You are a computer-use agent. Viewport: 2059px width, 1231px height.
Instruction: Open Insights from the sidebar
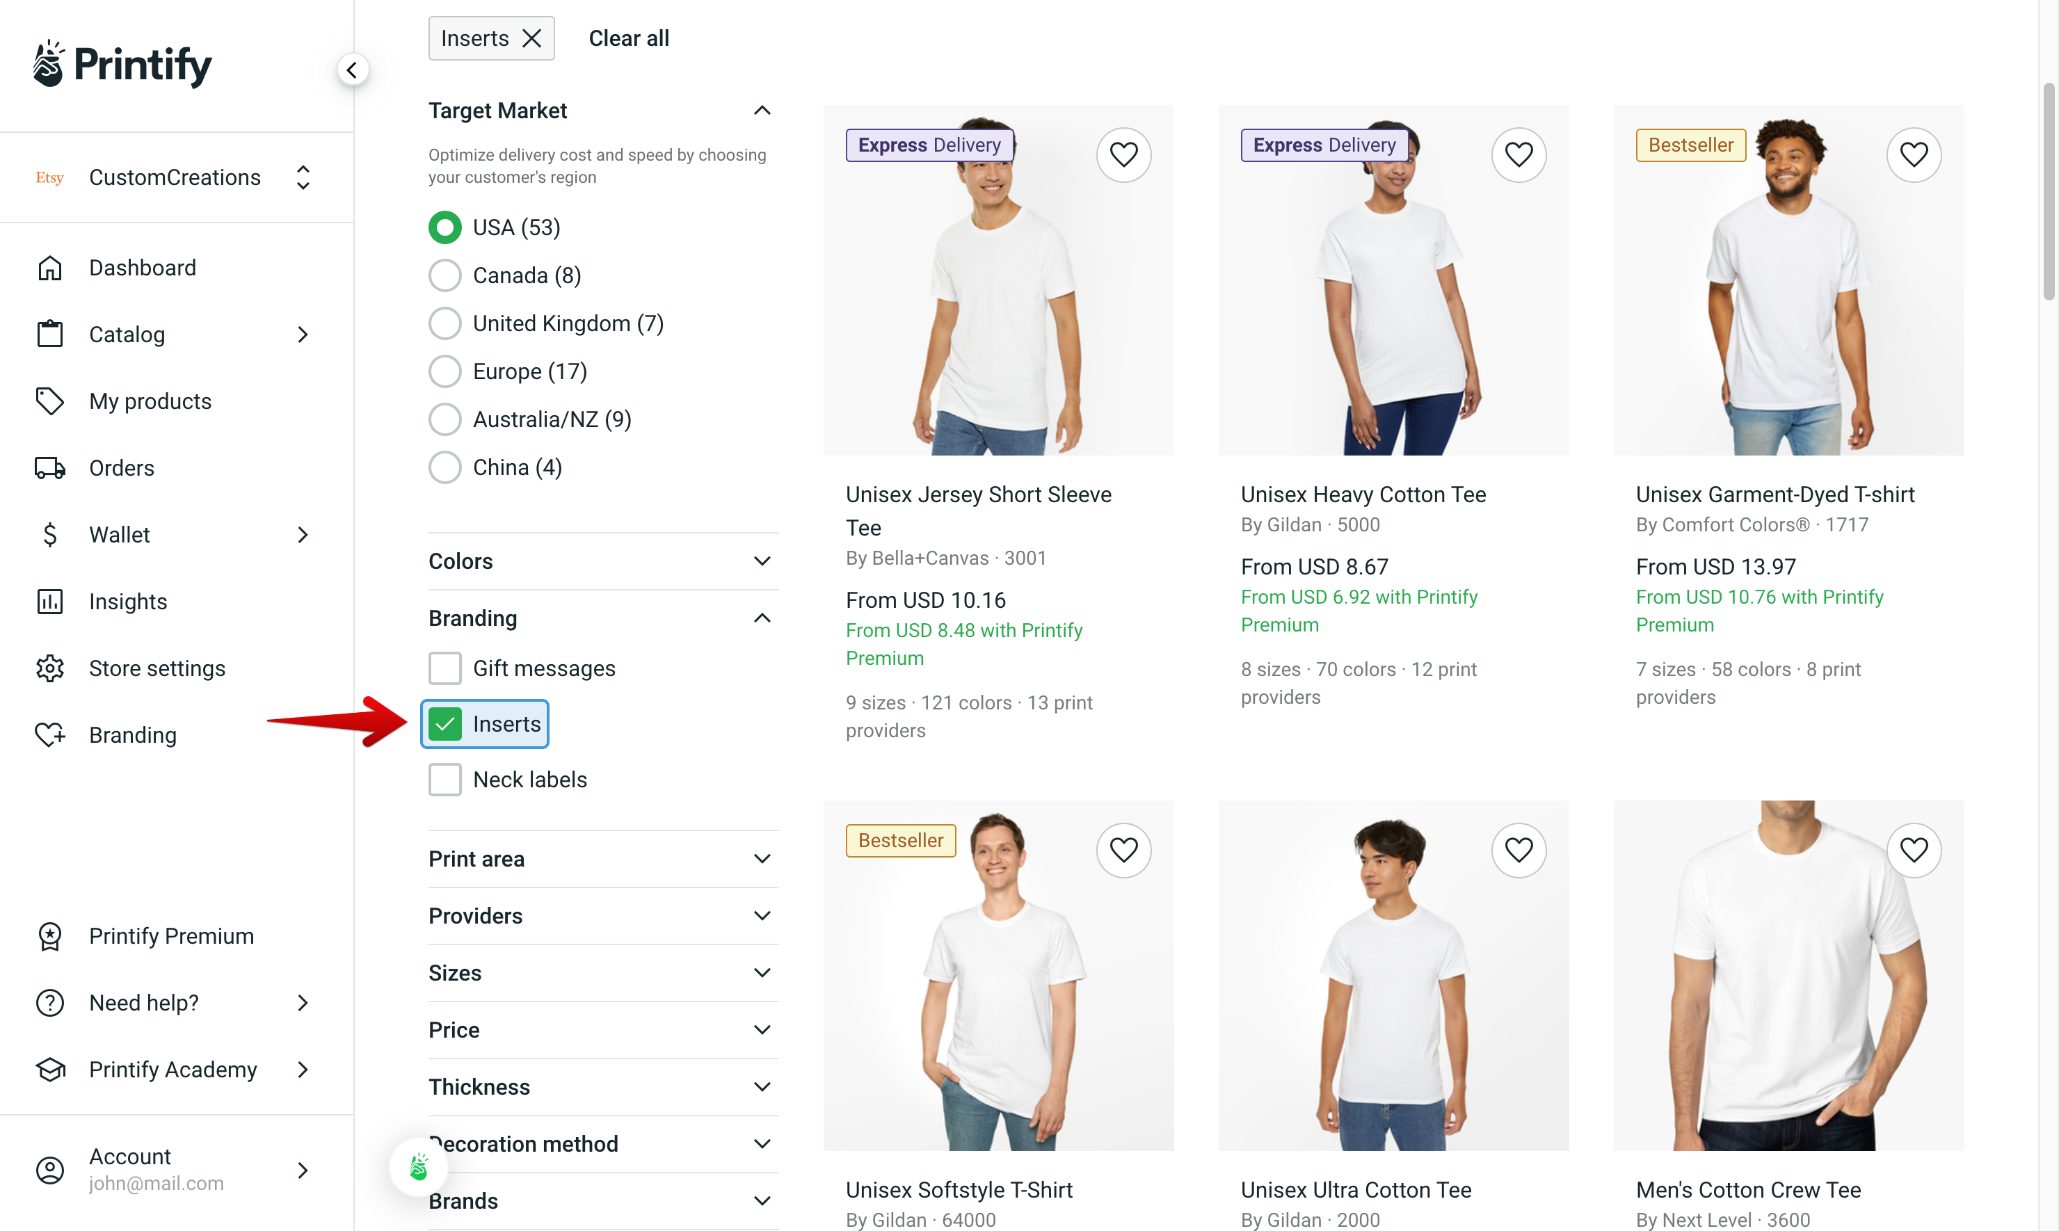(129, 602)
